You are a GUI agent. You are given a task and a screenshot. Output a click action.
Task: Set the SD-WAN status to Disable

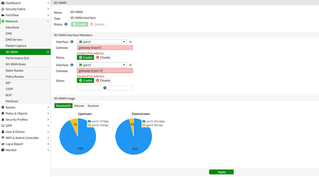[x=97, y=24]
